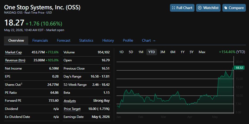Go to the Statistics tab

[x=86, y=41]
